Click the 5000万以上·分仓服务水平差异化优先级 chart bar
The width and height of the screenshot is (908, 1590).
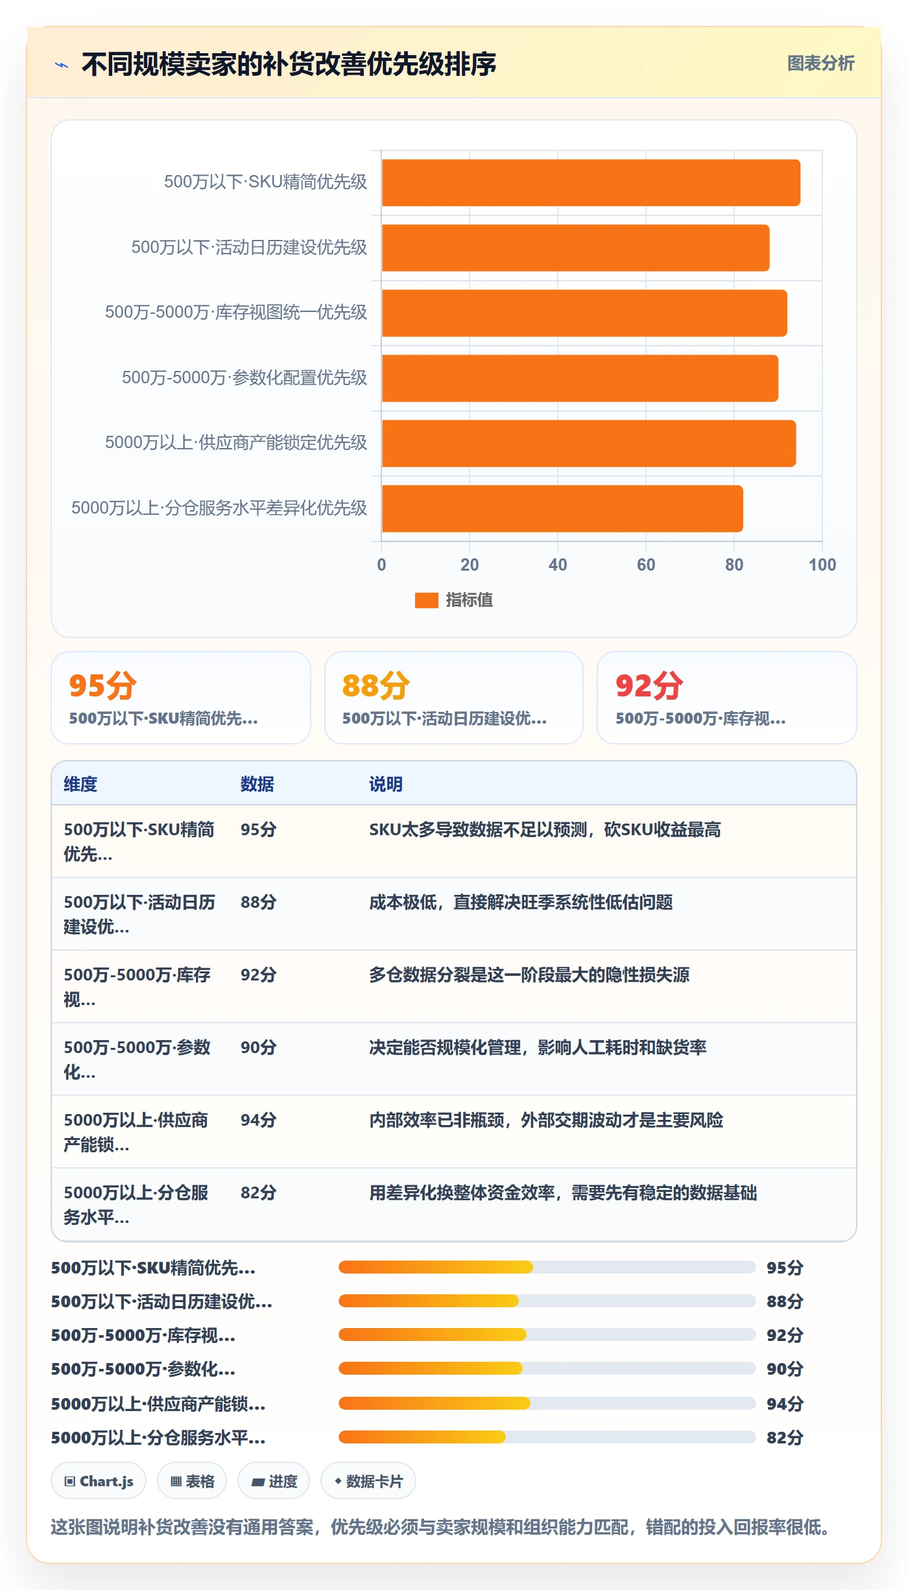(x=562, y=508)
